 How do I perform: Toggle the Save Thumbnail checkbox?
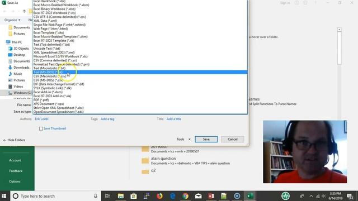(x=41, y=128)
